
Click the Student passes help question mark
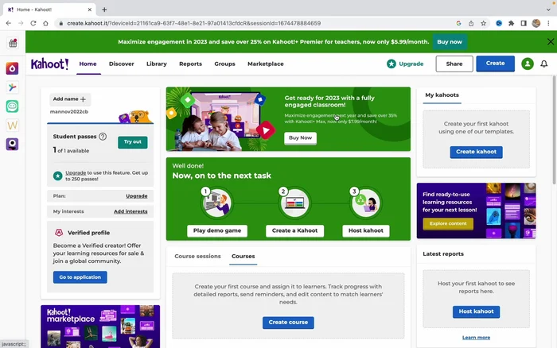tap(103, 137)
